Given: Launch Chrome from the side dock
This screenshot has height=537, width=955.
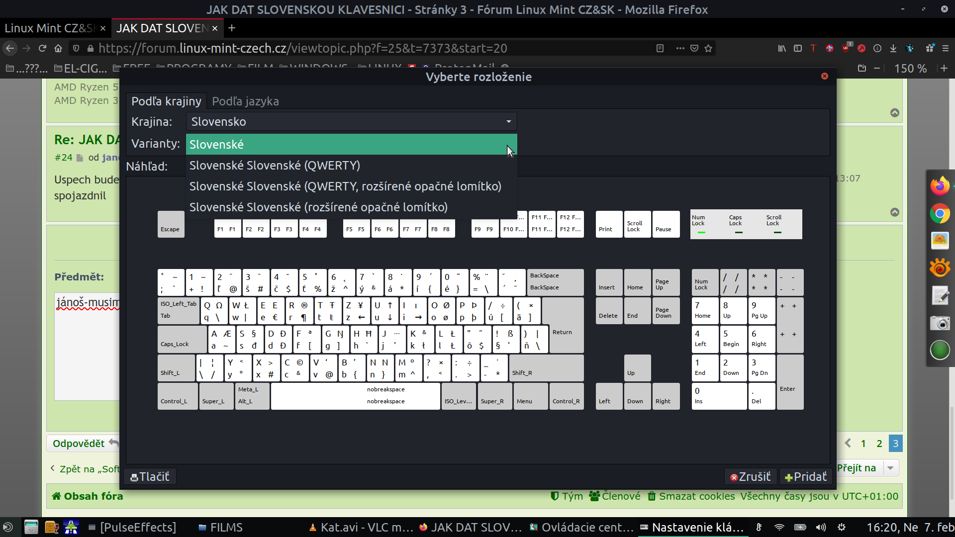Looking at the screenshot, I should tap(940, 214).
